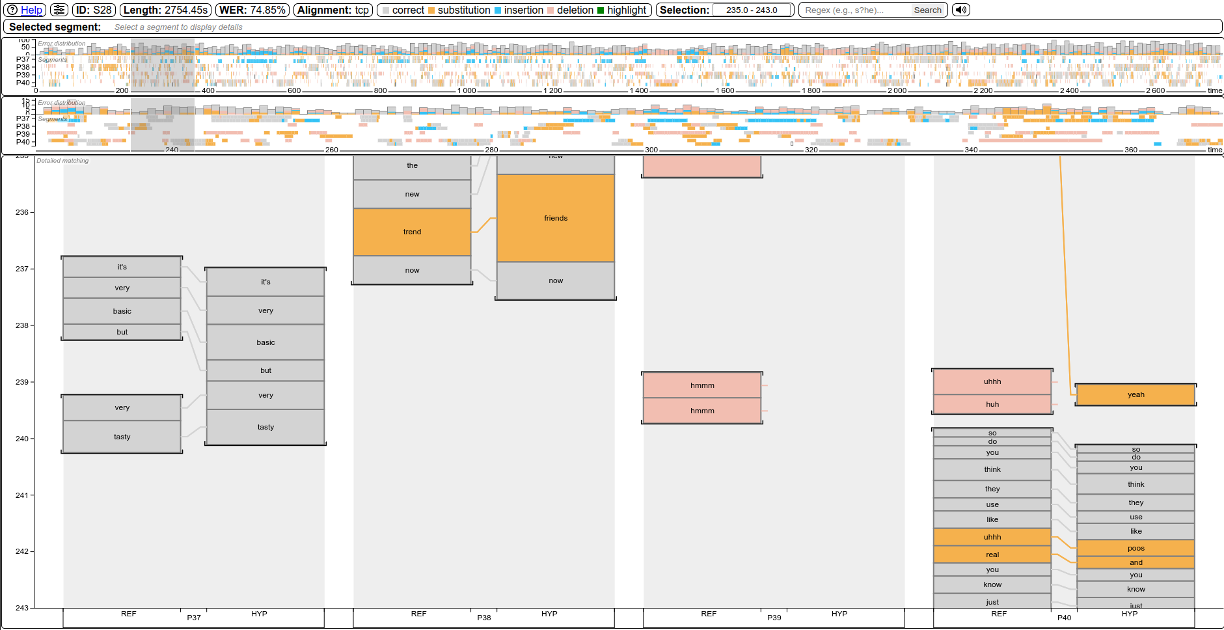Select the orange 'trend' word box
The image size is (1224, 630).
click(x=412, y=232)
